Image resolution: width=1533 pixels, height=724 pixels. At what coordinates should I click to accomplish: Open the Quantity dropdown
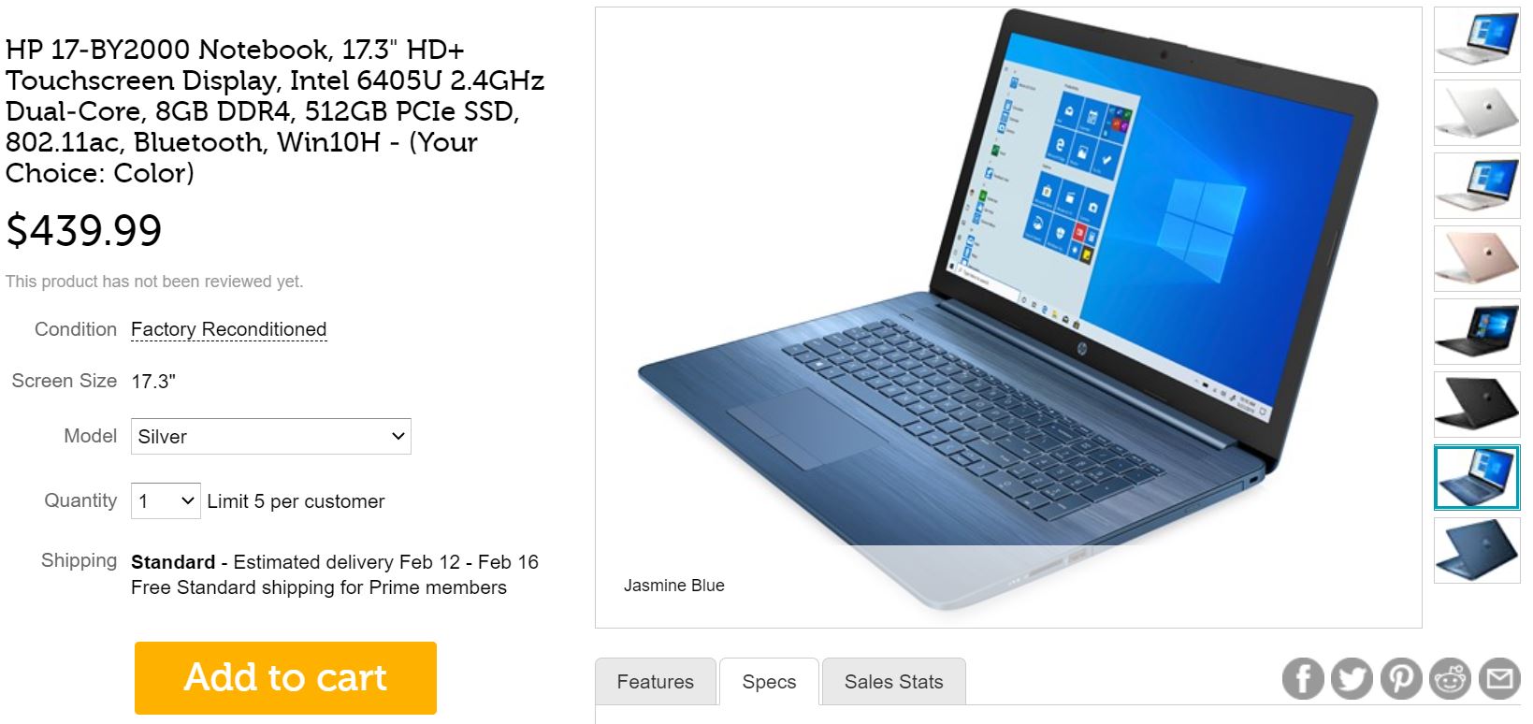tap(166, 500)
